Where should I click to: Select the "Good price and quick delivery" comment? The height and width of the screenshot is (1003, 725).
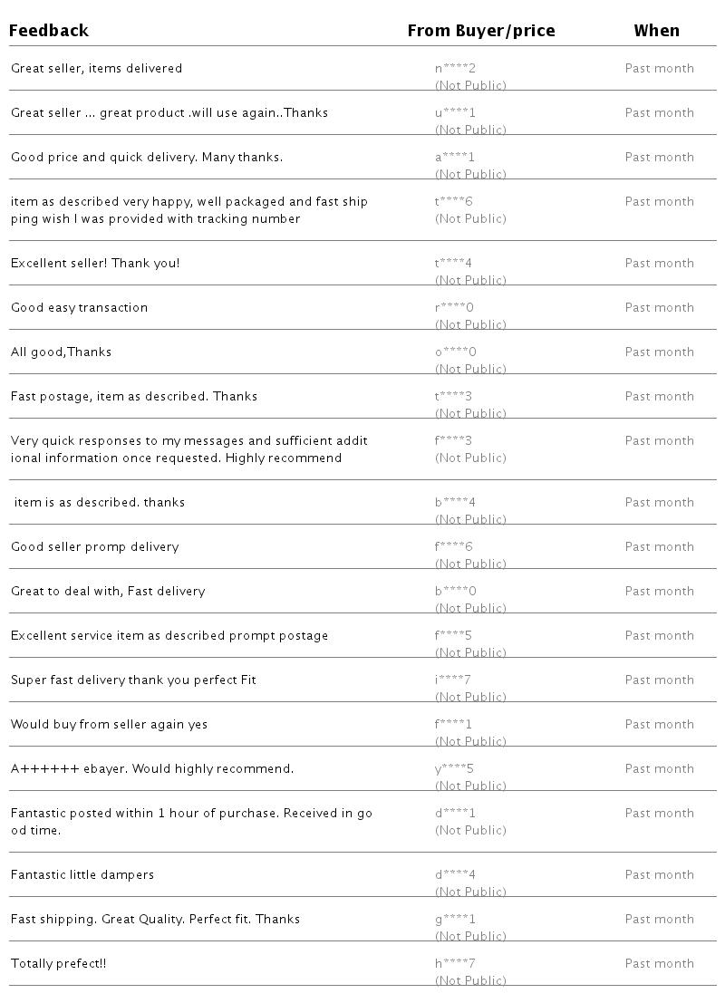(147, 158)
